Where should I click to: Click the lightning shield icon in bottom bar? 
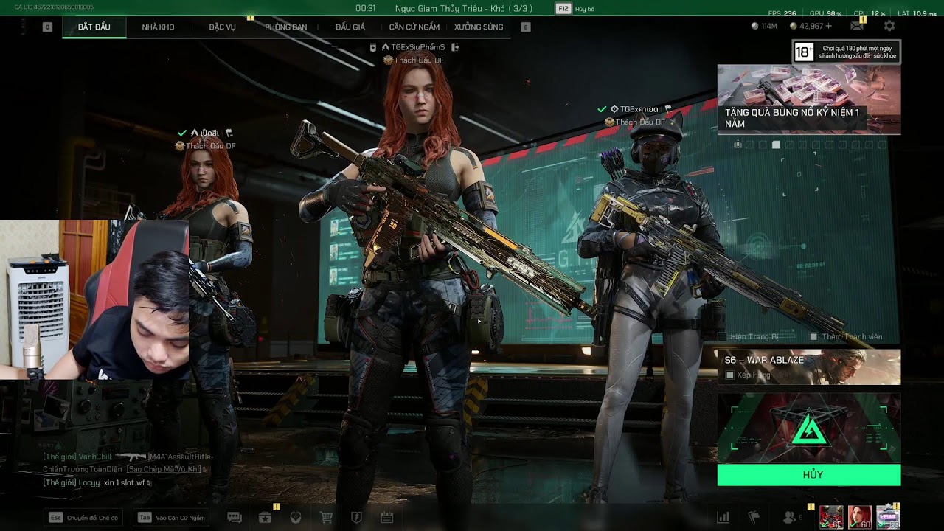(356, 518)
